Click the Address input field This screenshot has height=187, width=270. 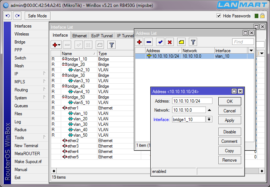click(192, 101)
